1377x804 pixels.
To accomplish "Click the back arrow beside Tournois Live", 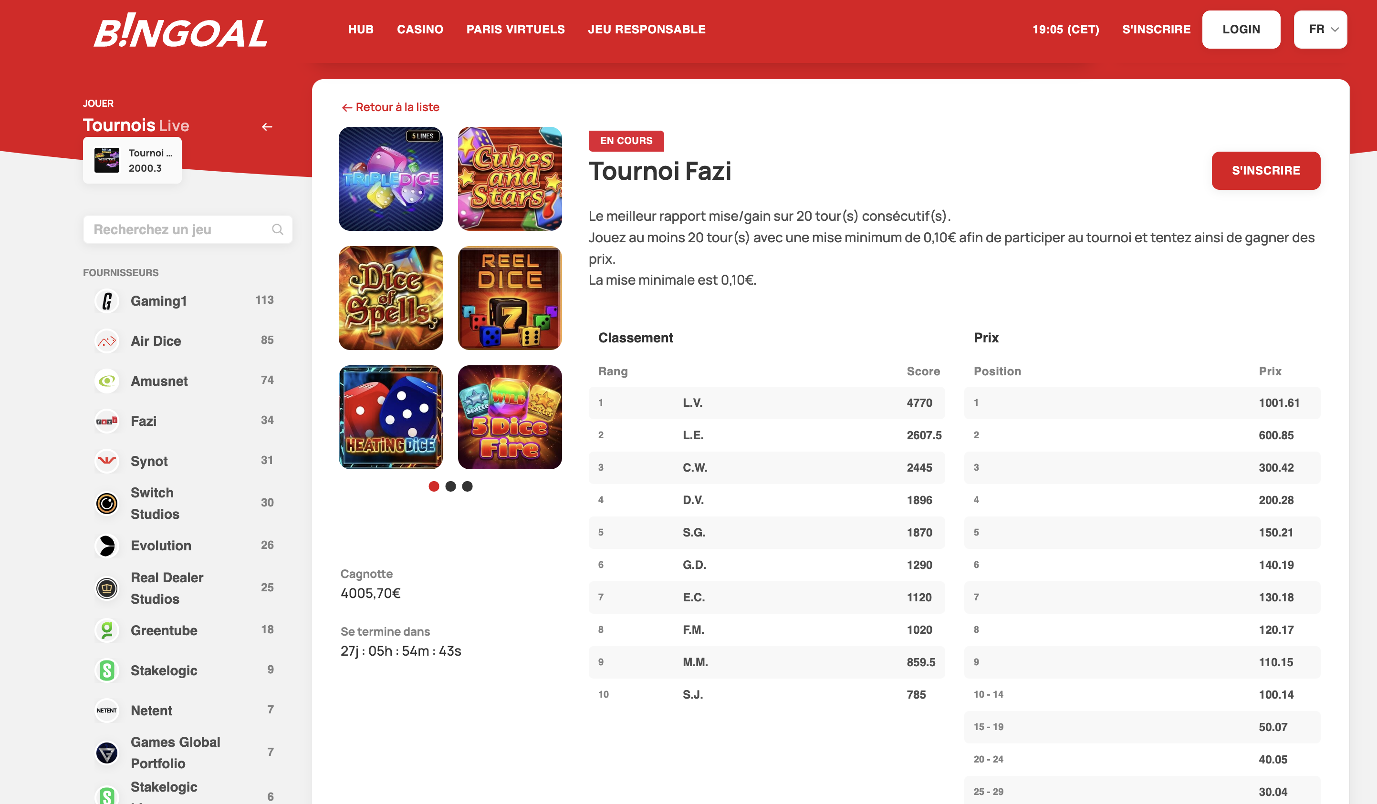I will tap(267, 127).
